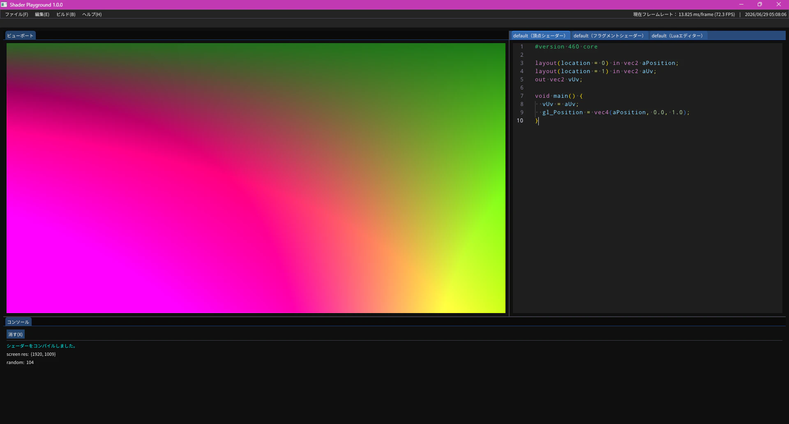Click the '#version 460 core' code line
This screenshot has height=424, width=789.
point(566,47)
